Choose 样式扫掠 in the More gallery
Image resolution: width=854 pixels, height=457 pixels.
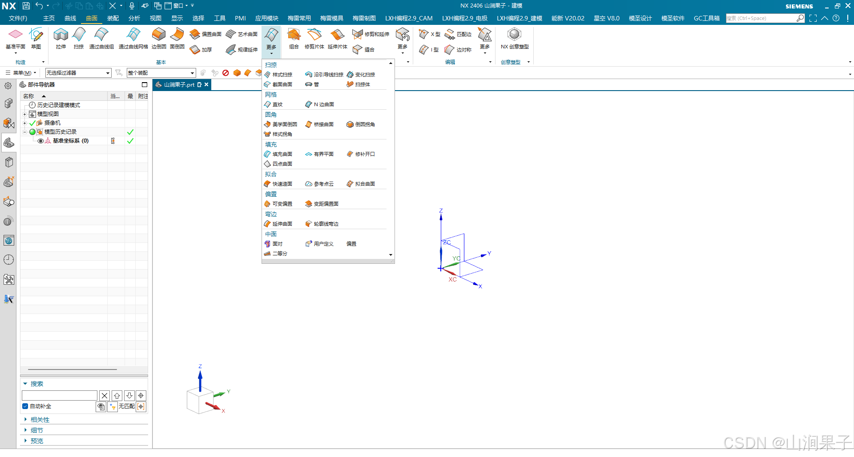click(x=278, y=75)
